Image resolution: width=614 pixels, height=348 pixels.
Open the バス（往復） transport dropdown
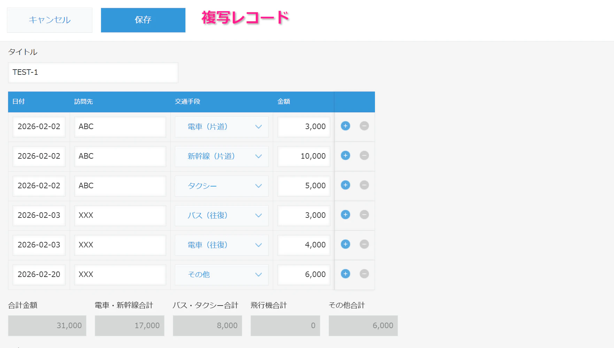coord(222,215)
